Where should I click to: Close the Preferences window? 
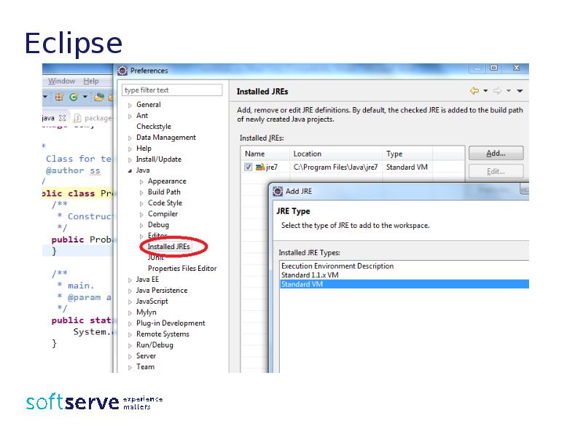516,68
